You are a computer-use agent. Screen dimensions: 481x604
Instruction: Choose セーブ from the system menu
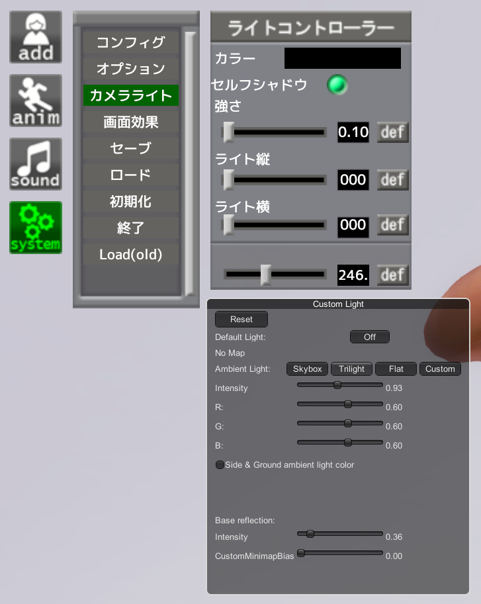click(x=131, y=148)
